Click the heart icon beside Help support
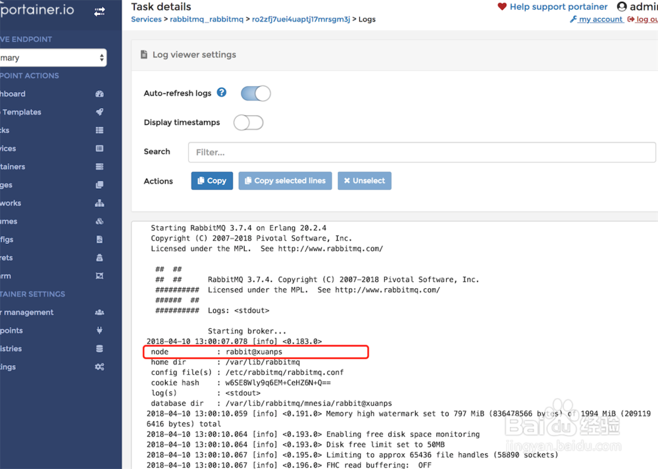This screenshot has width=658, height=469. pos(502,7)
